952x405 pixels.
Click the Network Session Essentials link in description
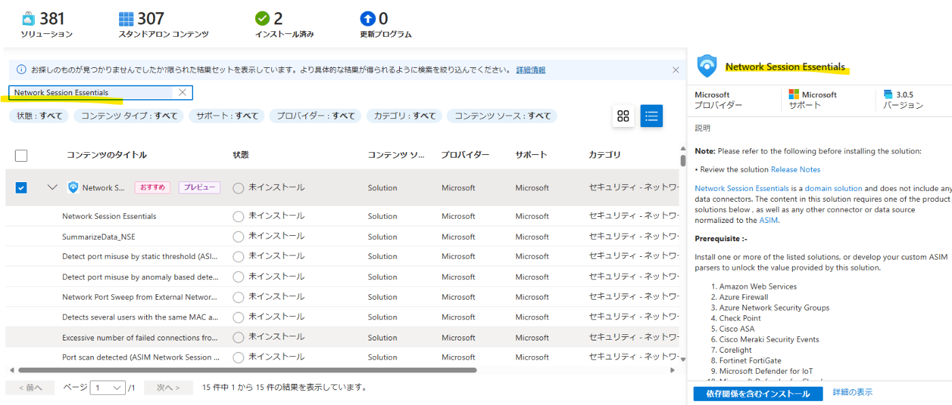point(742,188)
